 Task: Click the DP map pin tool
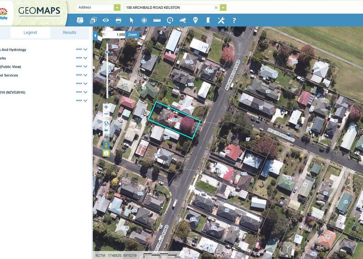196,20
